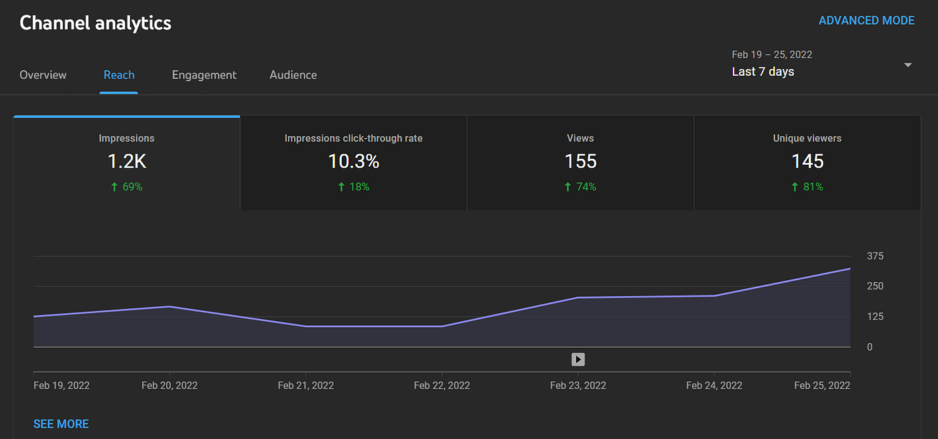This screenshot has height=439, width=938.
Task: Open ADVANCED MODE
Action: click(866, 21)
